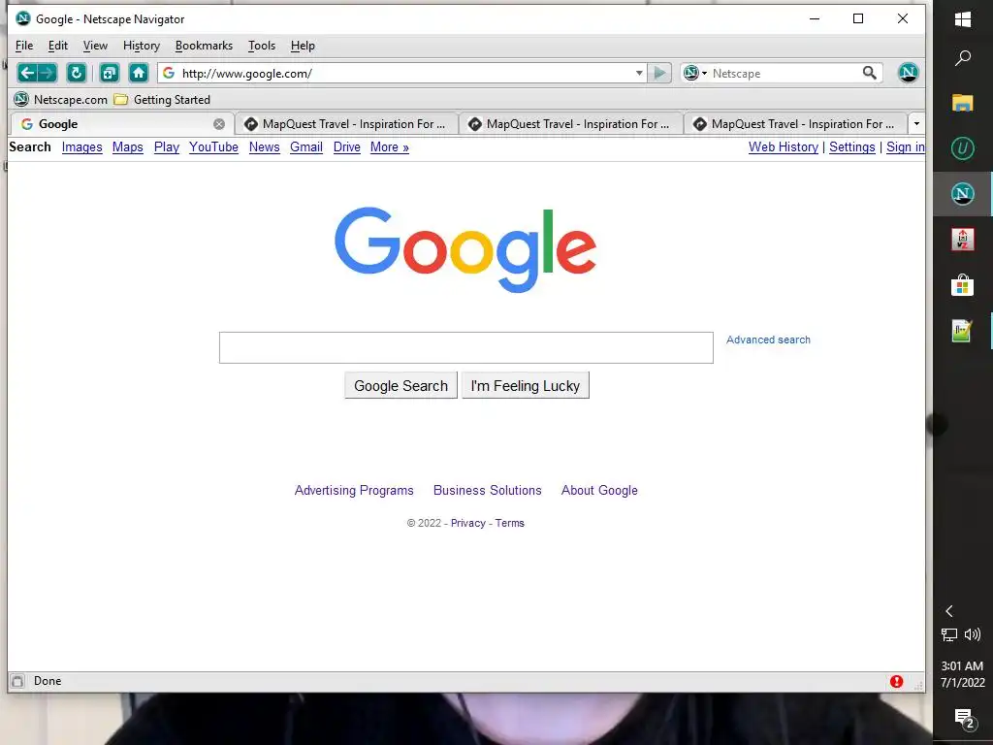This screenshot has height=745, width=993.
Task: Open Windows Start button
Action: (963, 19)
